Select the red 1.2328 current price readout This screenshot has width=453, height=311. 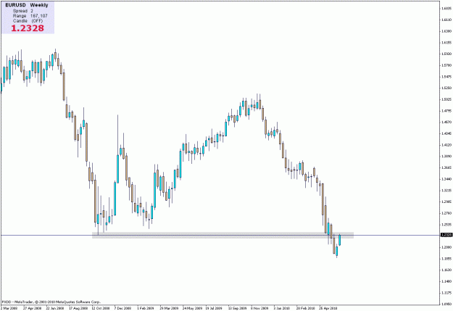pos(28,28)
